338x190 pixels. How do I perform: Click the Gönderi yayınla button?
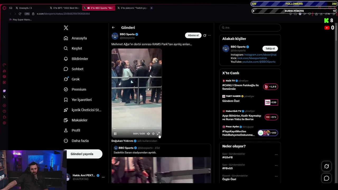82,154
